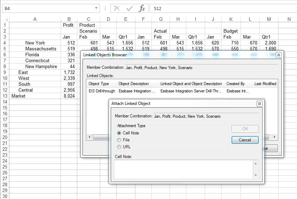Close the Attach Linked Object dialog

[259, 103]
